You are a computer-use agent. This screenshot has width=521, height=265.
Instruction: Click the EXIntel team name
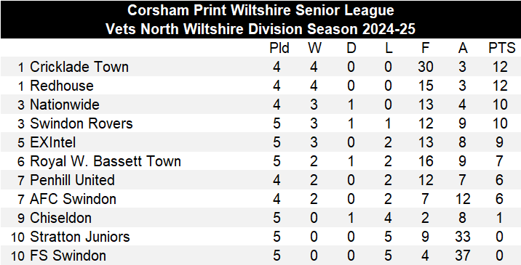(53, 142)
